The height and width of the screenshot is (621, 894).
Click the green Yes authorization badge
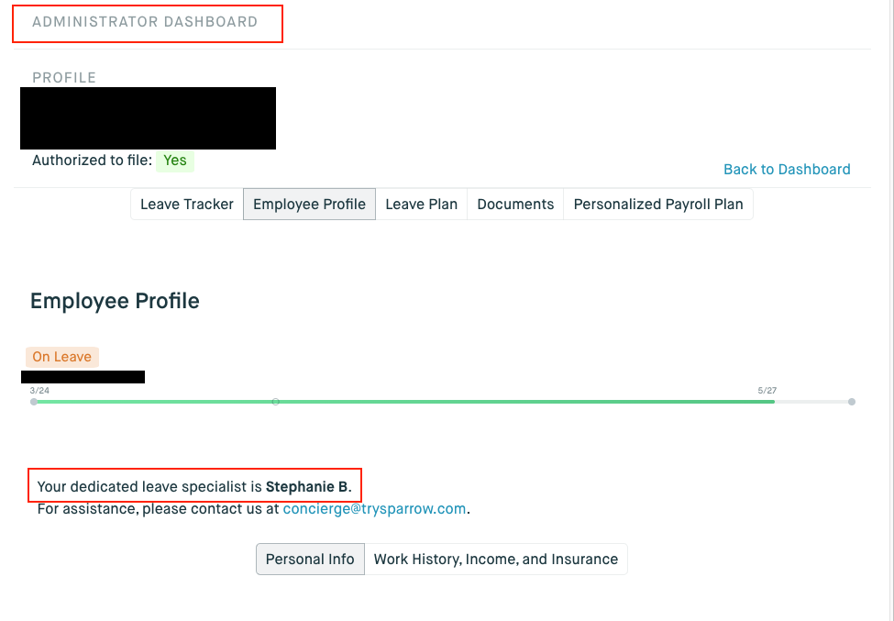pyautogui.click(x=175, y=161)
